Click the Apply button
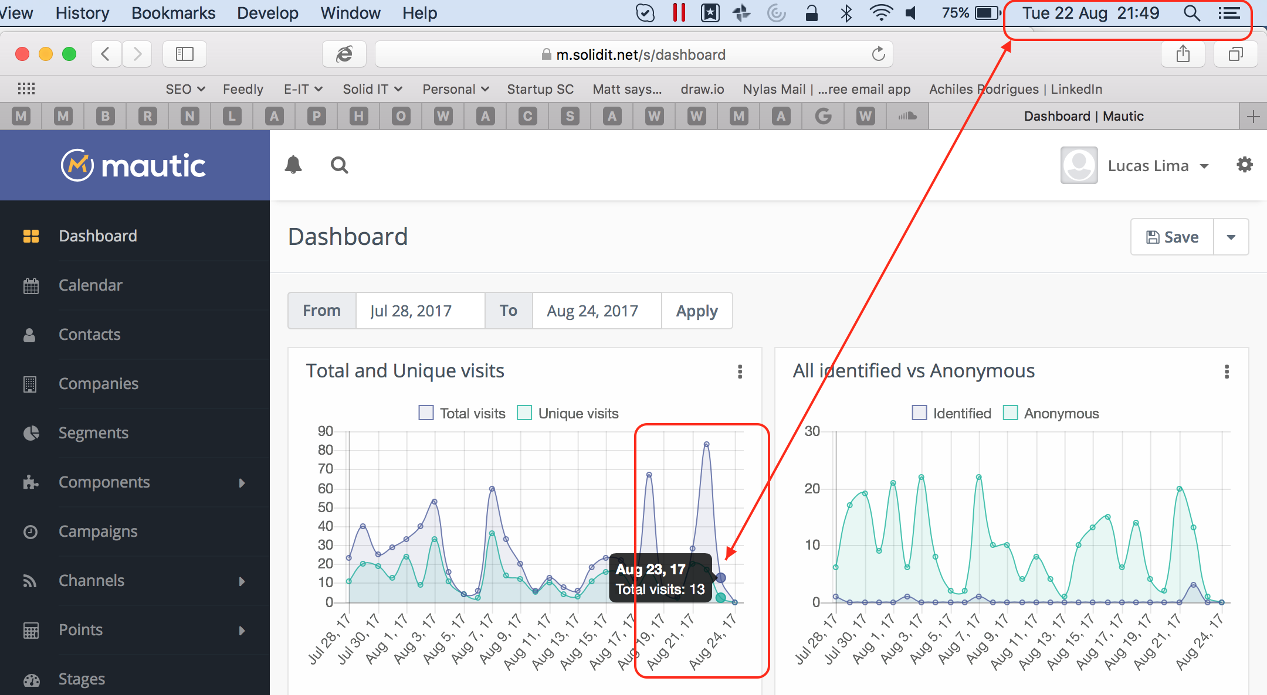The image size is (1267, 695). tap(697, 311)
